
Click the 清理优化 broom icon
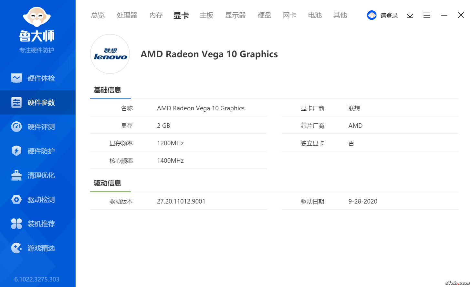tap(16, 175)
